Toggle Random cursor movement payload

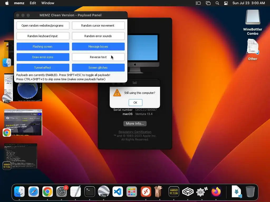[98, 26]
